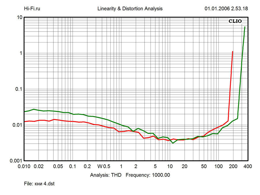Click the 10 label on the y-axis

20,17
